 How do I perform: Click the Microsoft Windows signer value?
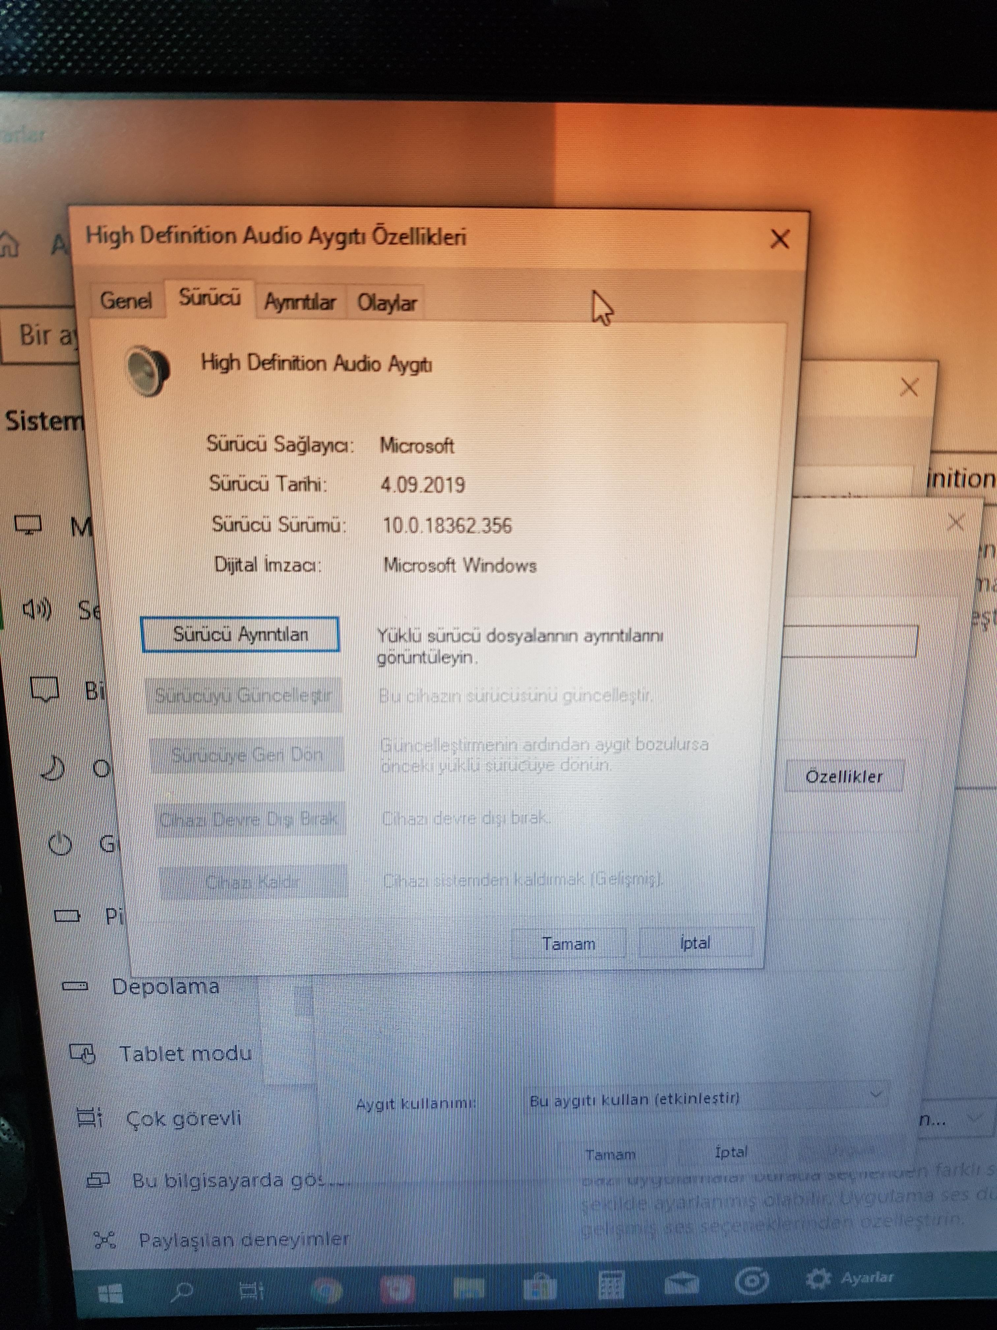click(x=460, y=565)
